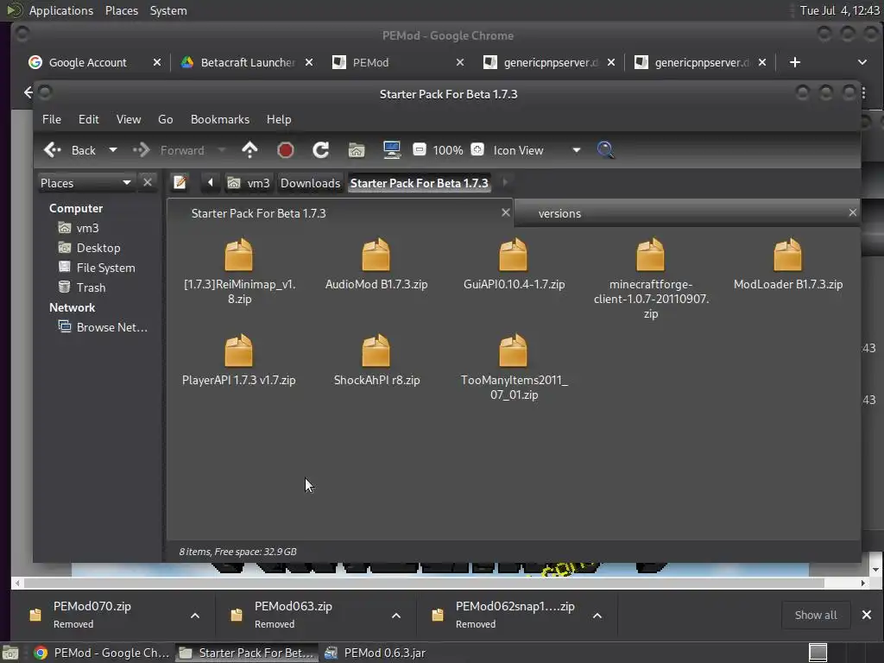Open Computer location icon in toolbar
The width and height of the screenshot is (884, 663).
(x=391, y=150)
